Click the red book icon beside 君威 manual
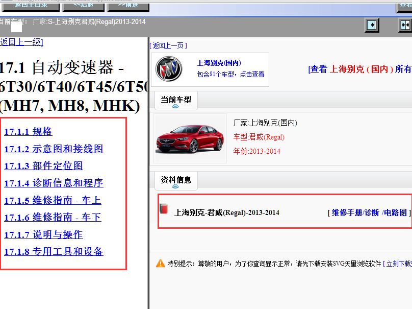 [x=164, y=209]
